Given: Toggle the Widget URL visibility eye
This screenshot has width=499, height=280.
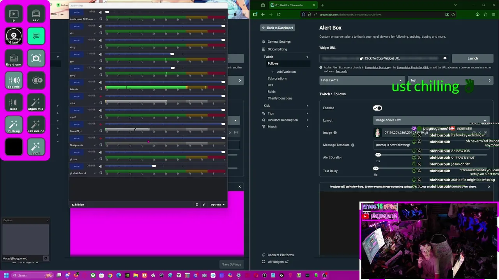Looking at the screenshot, I should tap(445, 58).
